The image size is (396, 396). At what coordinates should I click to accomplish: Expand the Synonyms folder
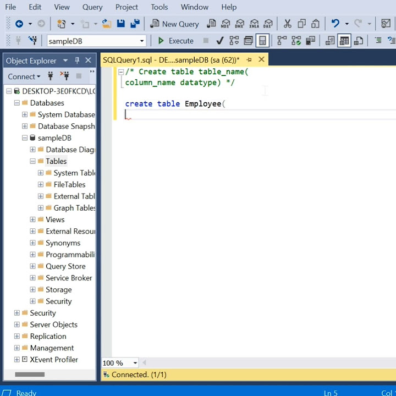coord(32,243)
